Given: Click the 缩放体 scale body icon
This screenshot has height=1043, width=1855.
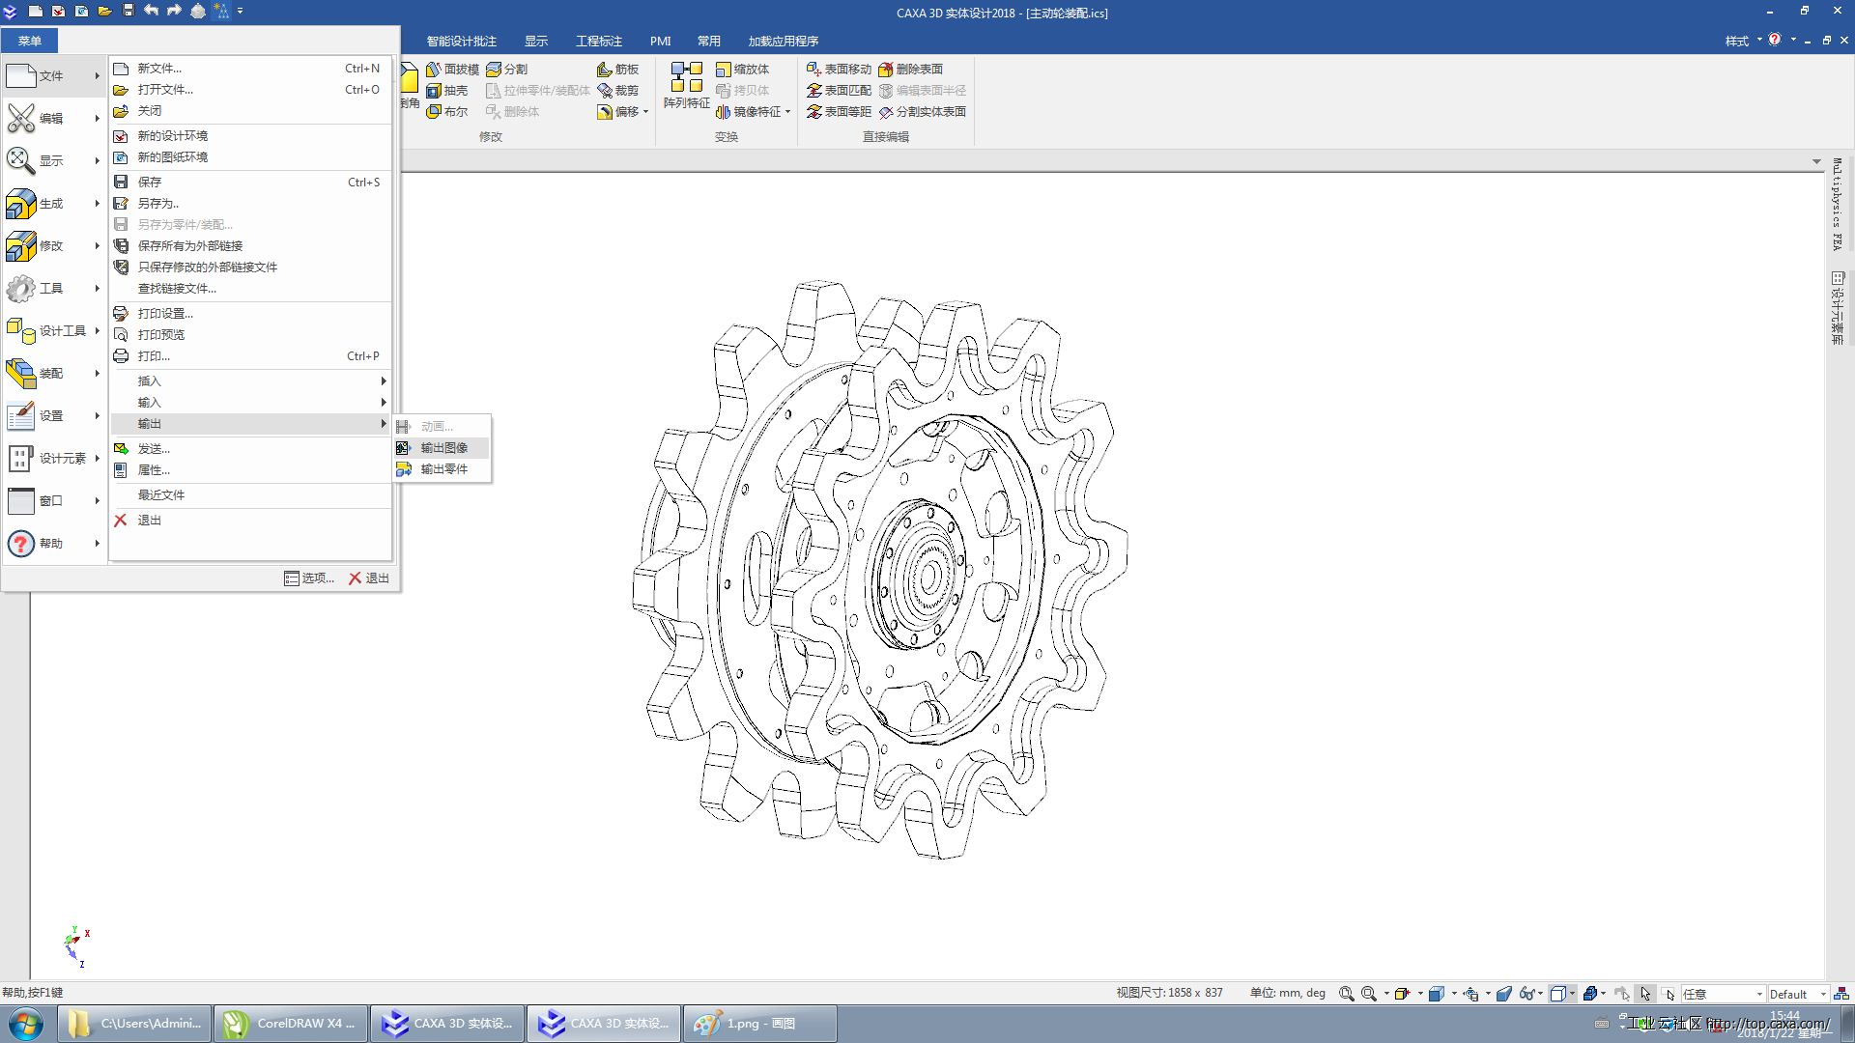Looking at the screenshot, I should point(724,70).
